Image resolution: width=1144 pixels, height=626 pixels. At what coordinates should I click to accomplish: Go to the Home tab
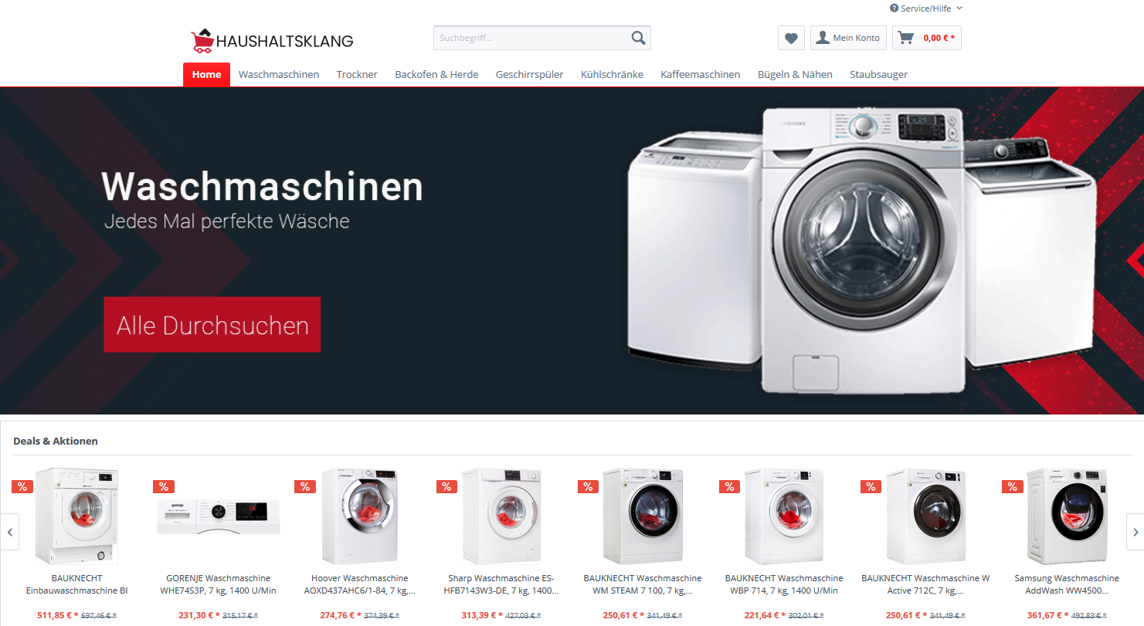point(206,75)
